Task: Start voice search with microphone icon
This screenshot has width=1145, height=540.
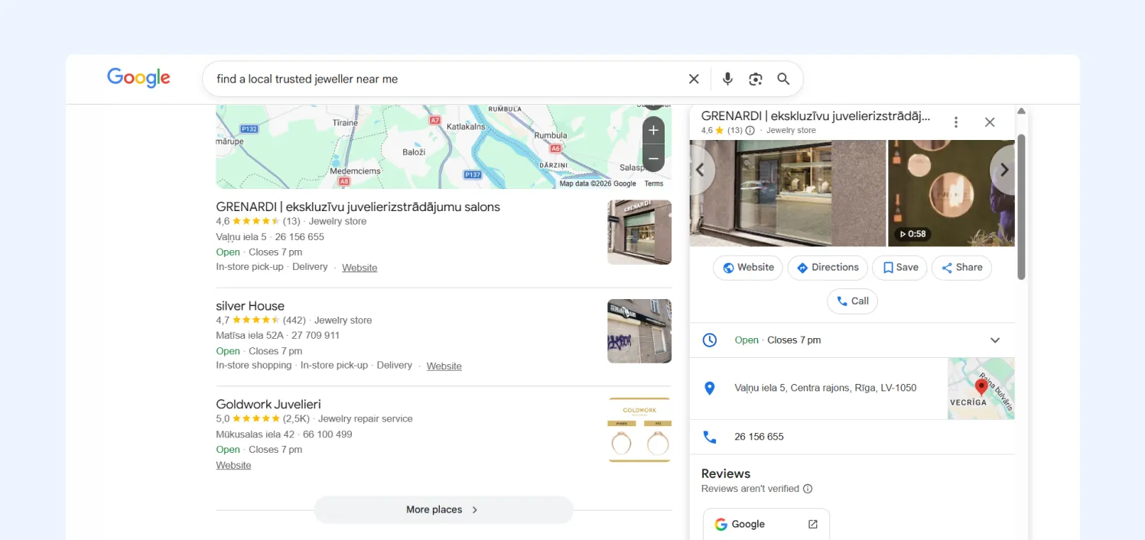Action: (727, 79)
